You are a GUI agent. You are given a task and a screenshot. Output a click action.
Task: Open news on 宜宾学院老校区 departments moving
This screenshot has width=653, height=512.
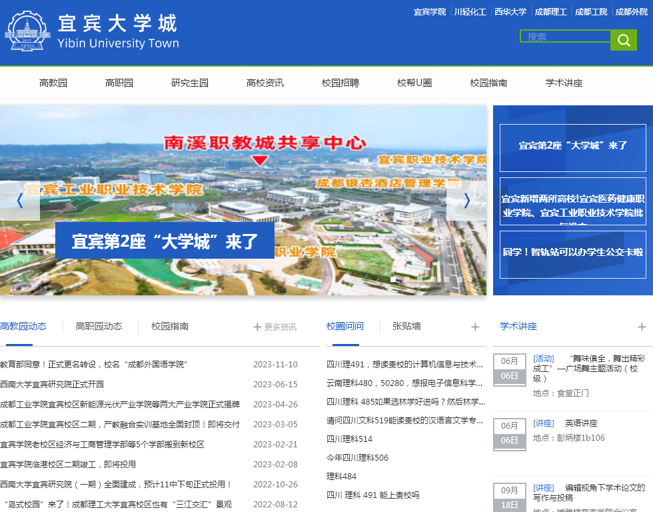pyautogui.click(x=103, y=445)
